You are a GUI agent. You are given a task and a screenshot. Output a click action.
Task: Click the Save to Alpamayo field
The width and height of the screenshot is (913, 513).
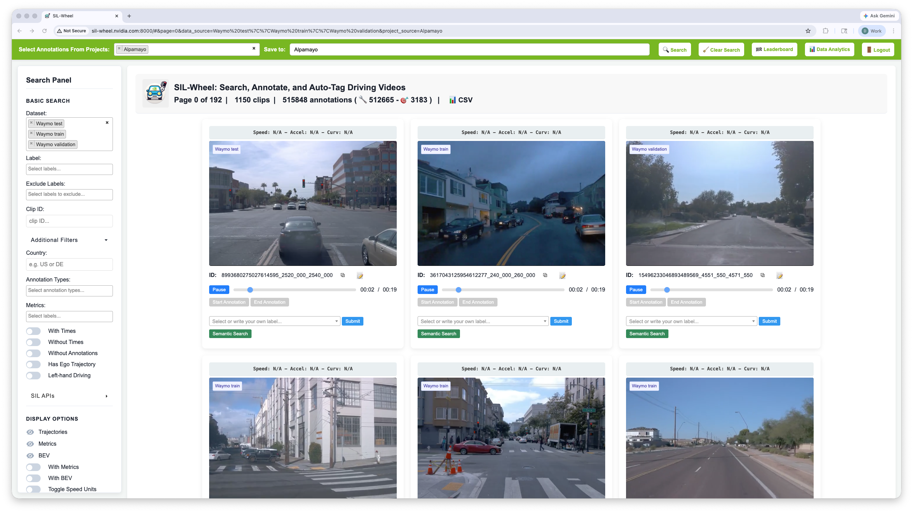pos(470,50)
